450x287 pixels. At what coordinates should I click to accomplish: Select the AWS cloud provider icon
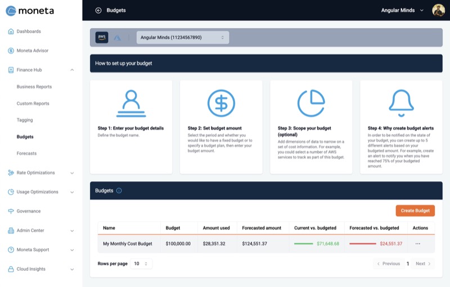pos(102,38)
